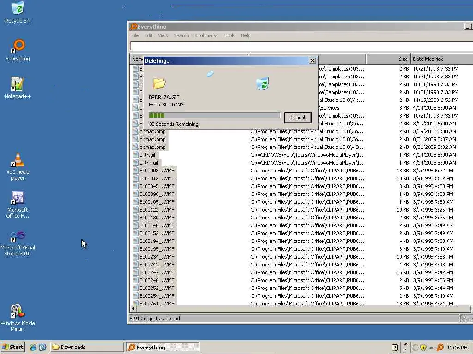The height and width of the screenshot is (354, 473).
Task: Click the 5,919 objects selected status text
Action: (154, 319)
